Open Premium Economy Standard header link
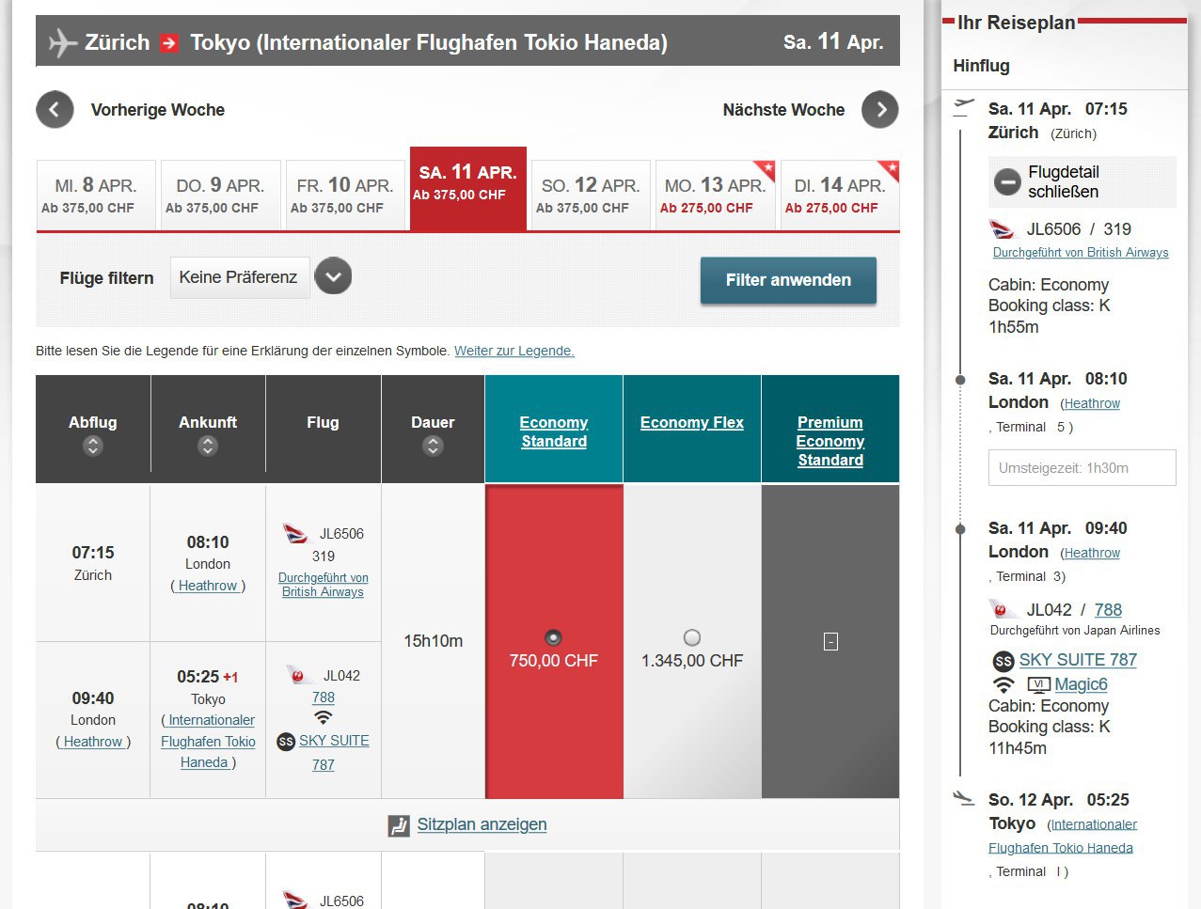The image size is (1201, 909). point(830,441)
